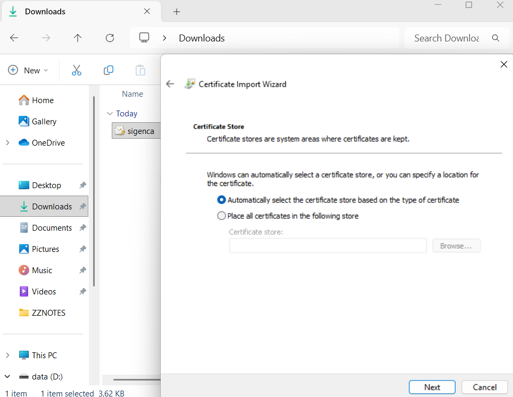Go up one folder level arrow
The width and height of the screenshot is (513, 397).
(78, 38)
